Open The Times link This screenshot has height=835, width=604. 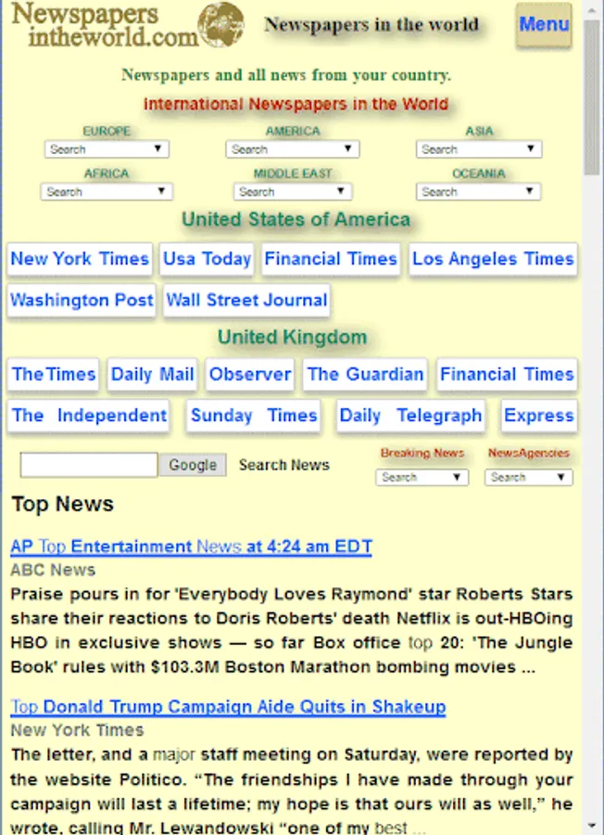tap(53, 375)
